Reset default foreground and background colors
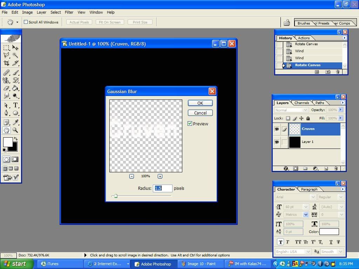 [4, 150]
